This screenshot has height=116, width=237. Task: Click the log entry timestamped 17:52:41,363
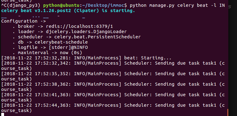pos(113,97)
